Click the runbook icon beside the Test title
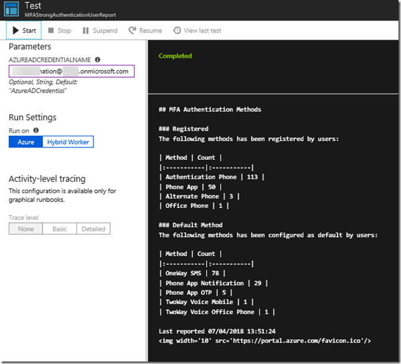Viewport: 401px width, 364px height. point(12,10)
